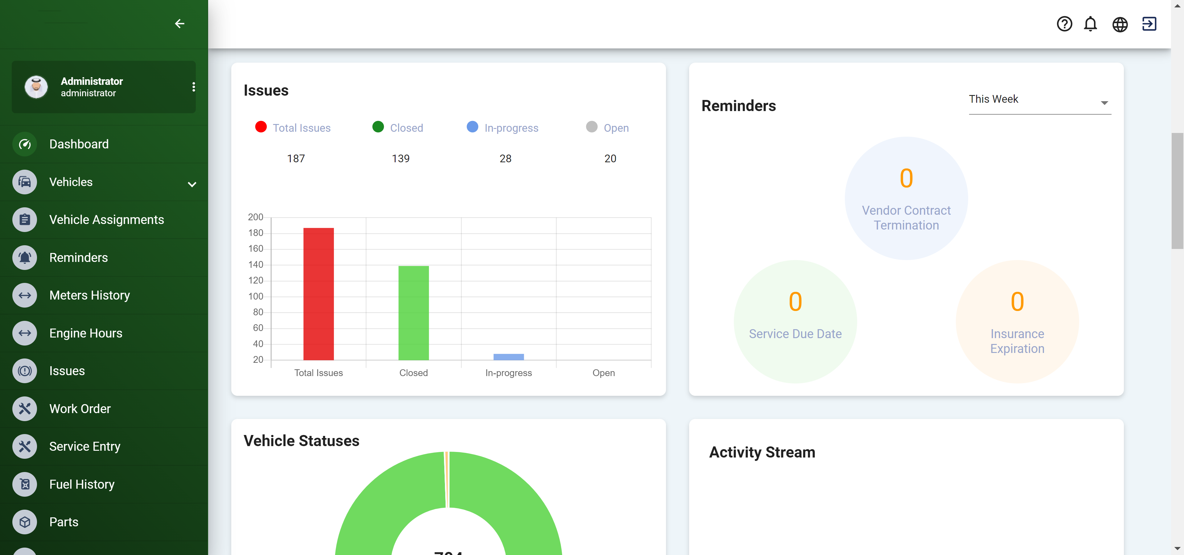This screenshot has width=1184, height=555.
Task: Click the red Total Issues bar
Action: pyautogui.click(x=319, y=294)
